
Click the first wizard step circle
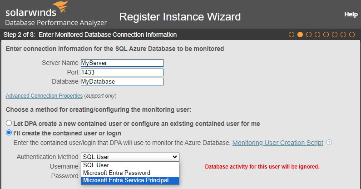point(292,35)
